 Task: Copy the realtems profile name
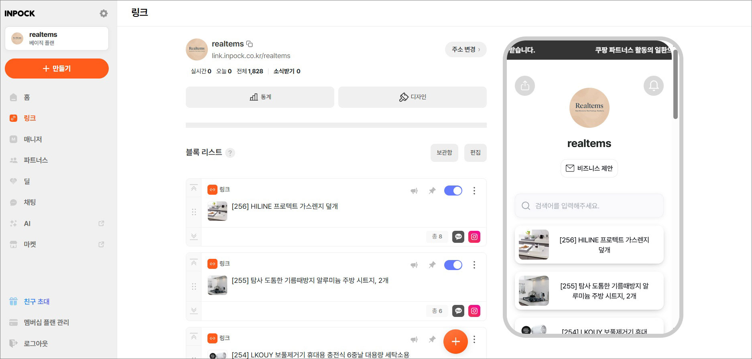pyautogui.click(x=249, y=44)
